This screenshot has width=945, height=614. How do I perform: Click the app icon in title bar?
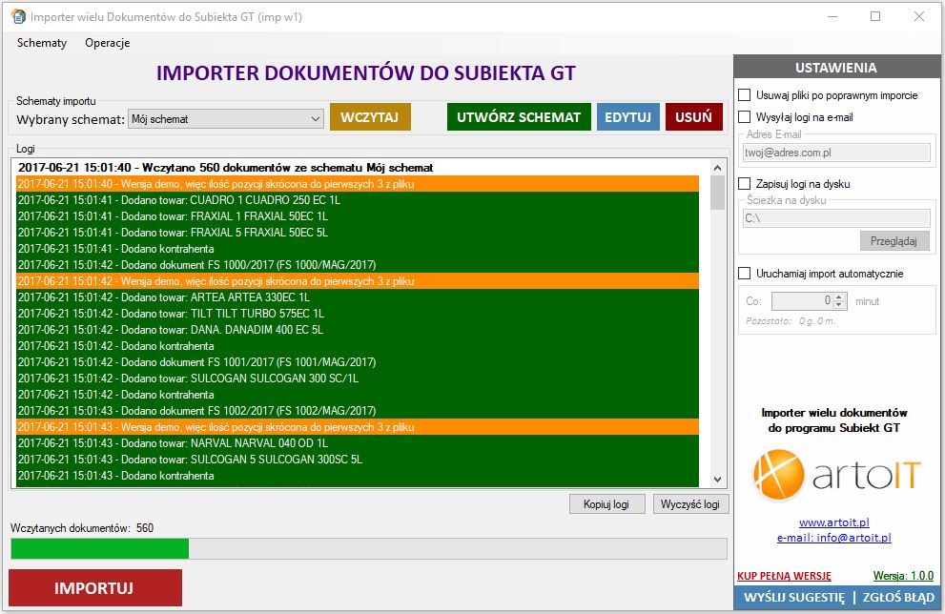coord(17,16)
